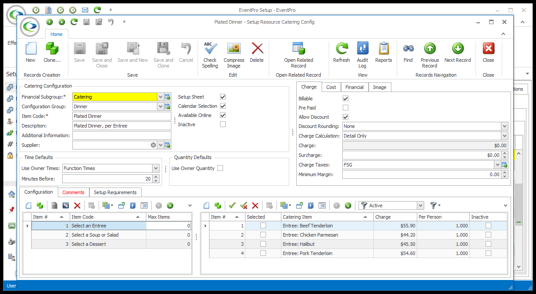Click the Minutes Before spinner

click(156, 179)
